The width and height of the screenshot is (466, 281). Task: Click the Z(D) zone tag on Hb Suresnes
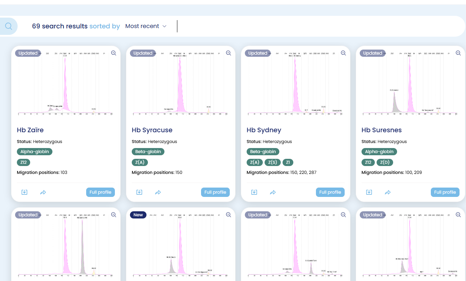(385, 162)
